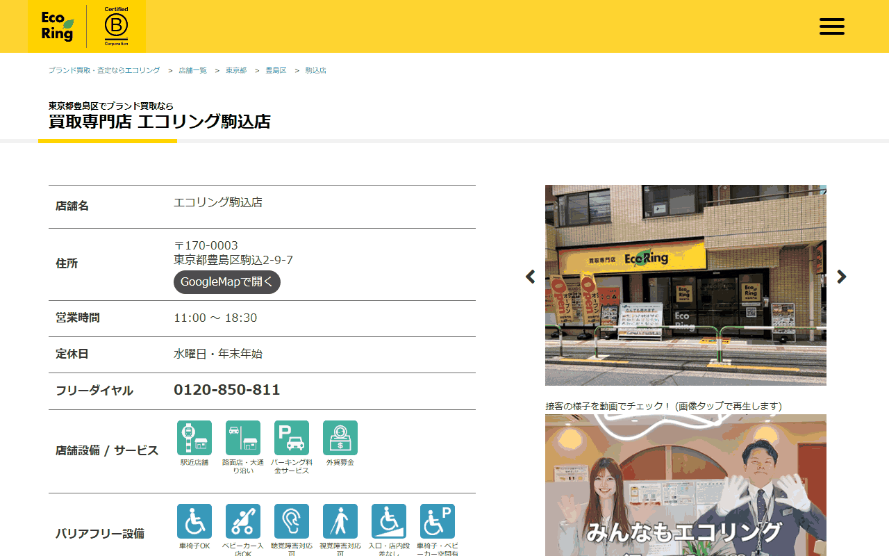Click the heading 買取専門店 エコリング駒込店
The image size is (889, 556).
(160, 122)
